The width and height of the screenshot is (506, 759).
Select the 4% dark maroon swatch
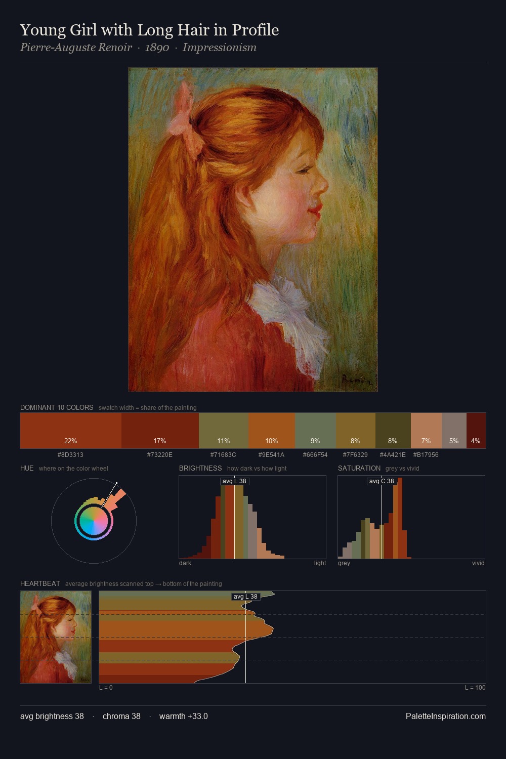476,431
